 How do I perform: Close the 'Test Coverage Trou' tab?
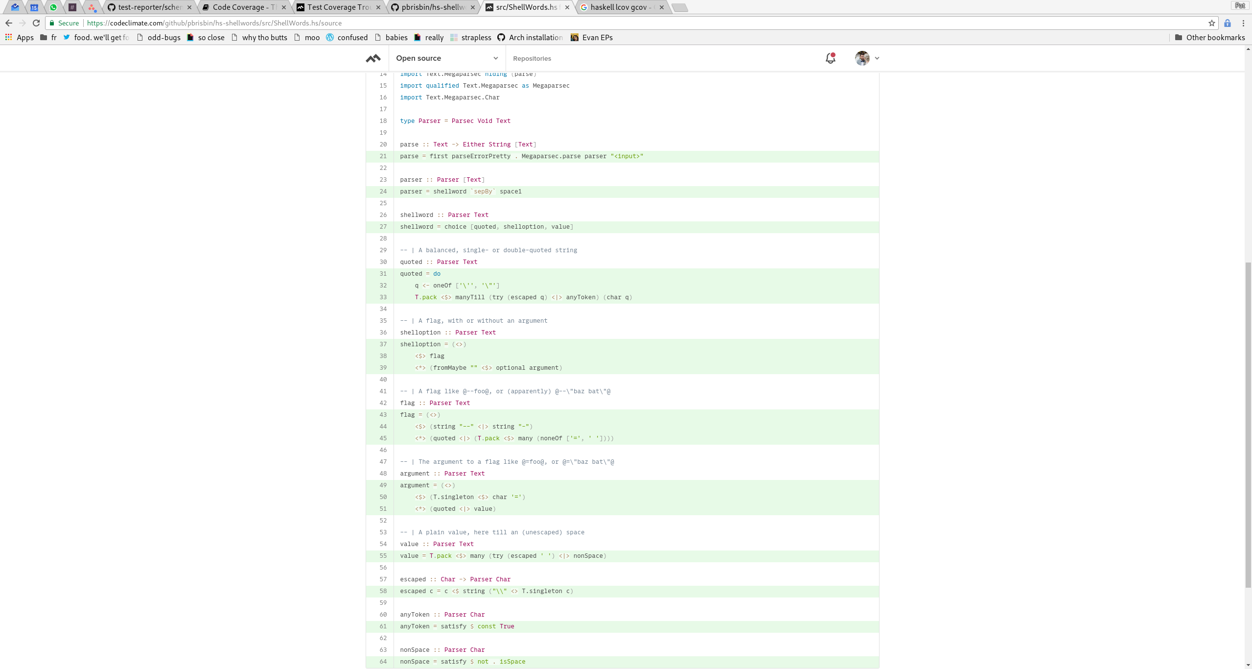[378, 7]
